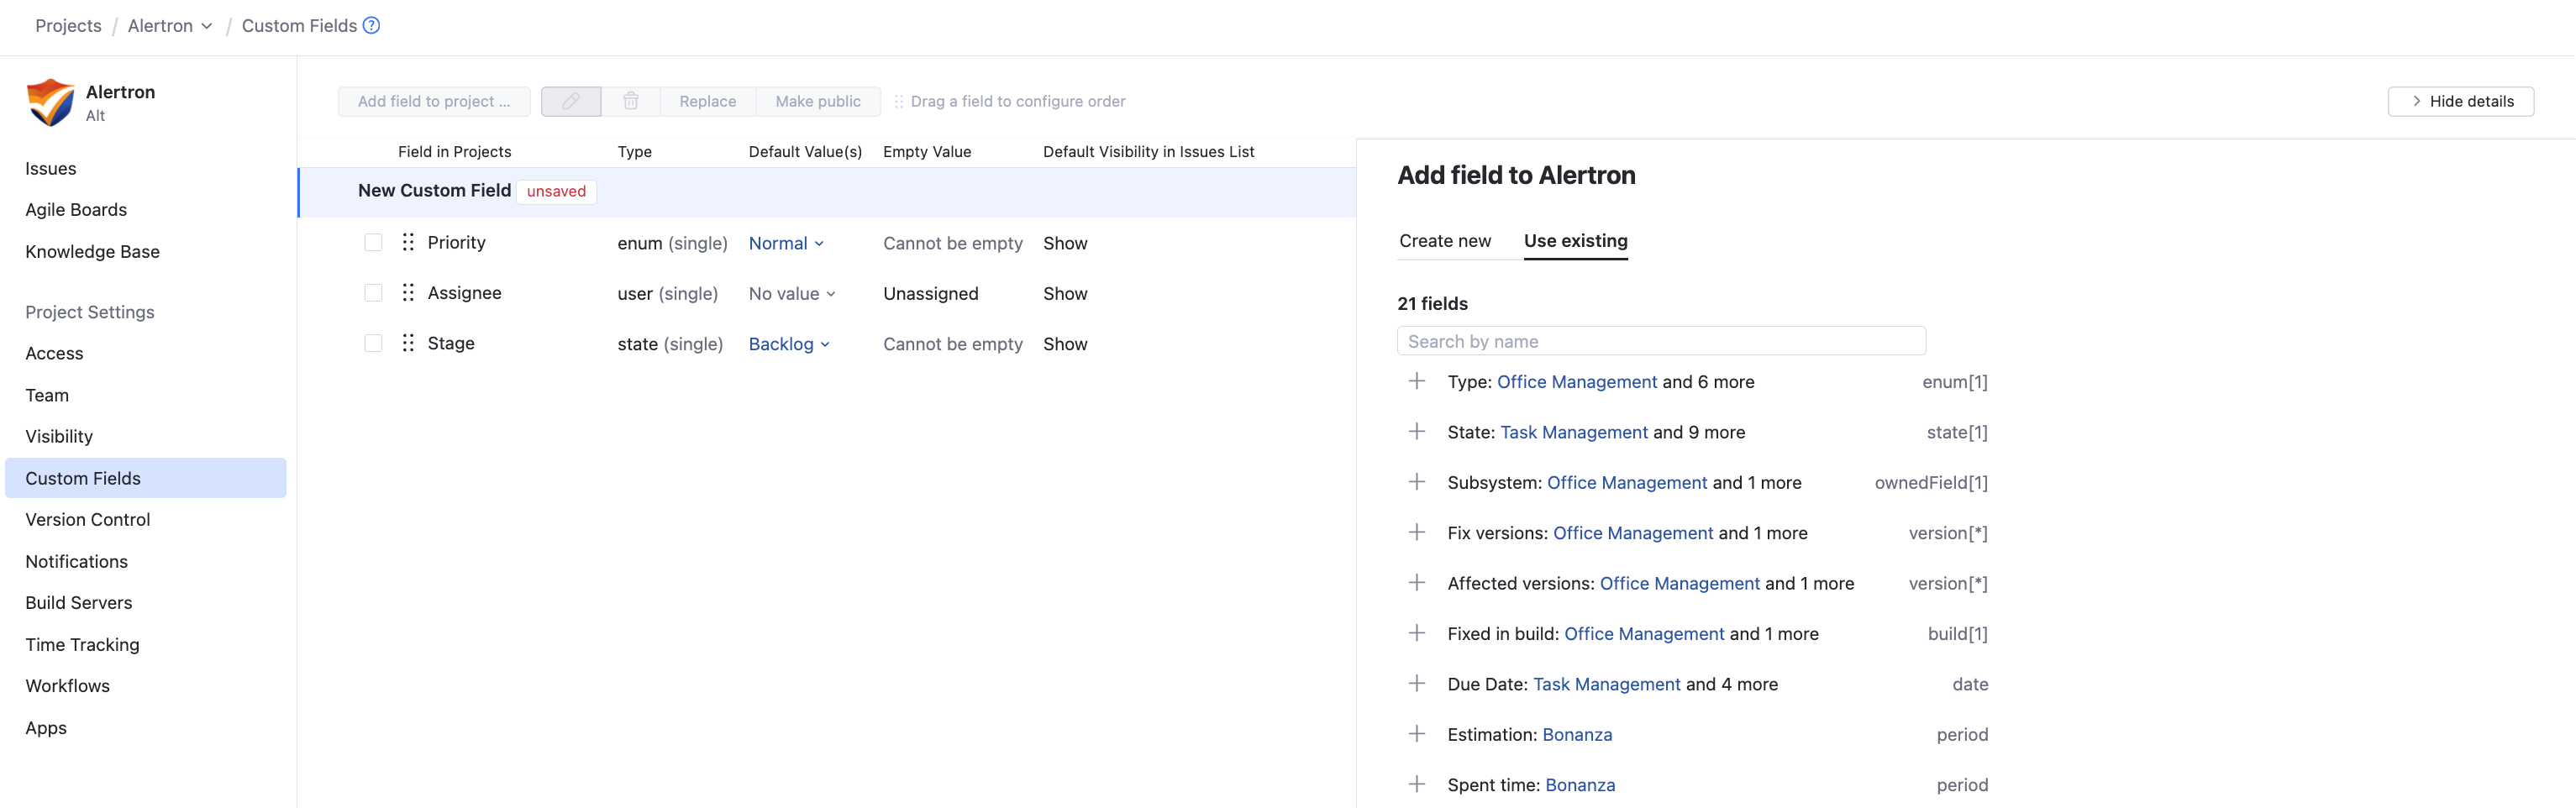Expand the Backlog default value dropdown
This screenshot has height=808, width=2576.
click(789, 344)
